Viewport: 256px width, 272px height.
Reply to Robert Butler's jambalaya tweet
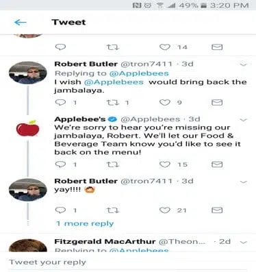(61, 103)
